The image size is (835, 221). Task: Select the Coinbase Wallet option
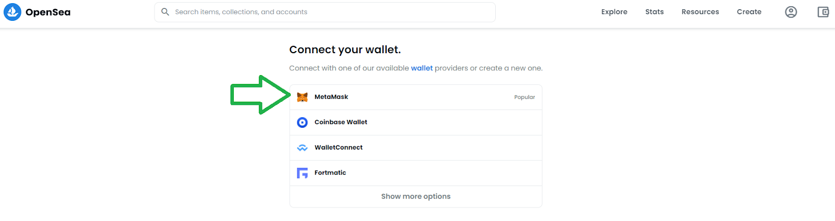click(x=416, y=122)
